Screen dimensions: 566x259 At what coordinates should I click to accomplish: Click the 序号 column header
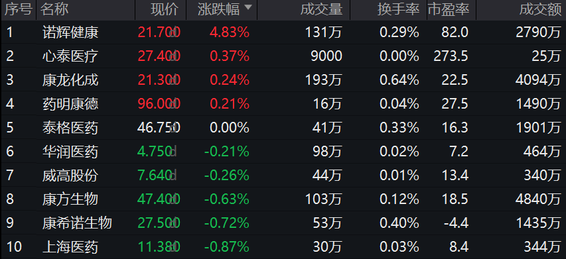[19, 10]
